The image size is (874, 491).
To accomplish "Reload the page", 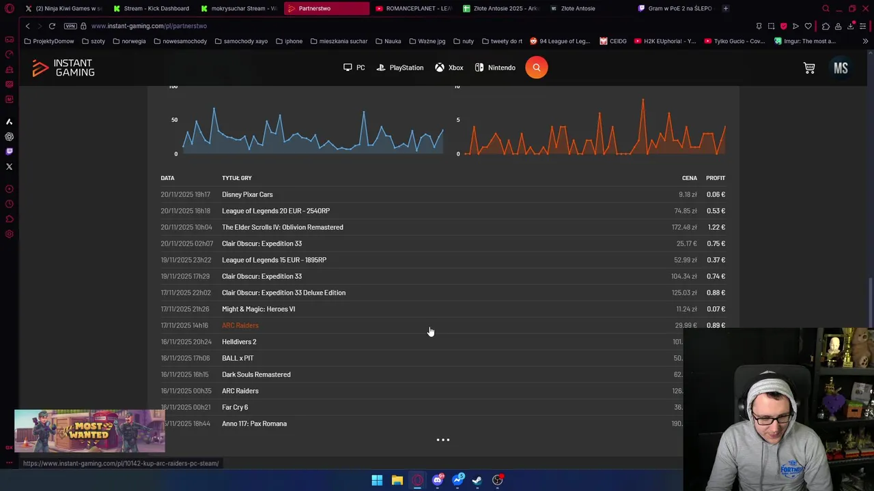I will coord(52,26).
